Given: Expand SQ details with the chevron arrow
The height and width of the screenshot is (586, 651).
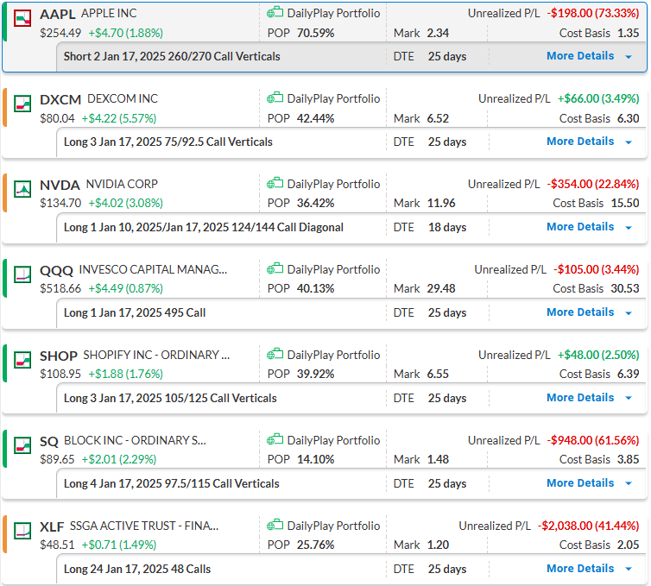Looking at the screenshot, I should coord(629,484).
